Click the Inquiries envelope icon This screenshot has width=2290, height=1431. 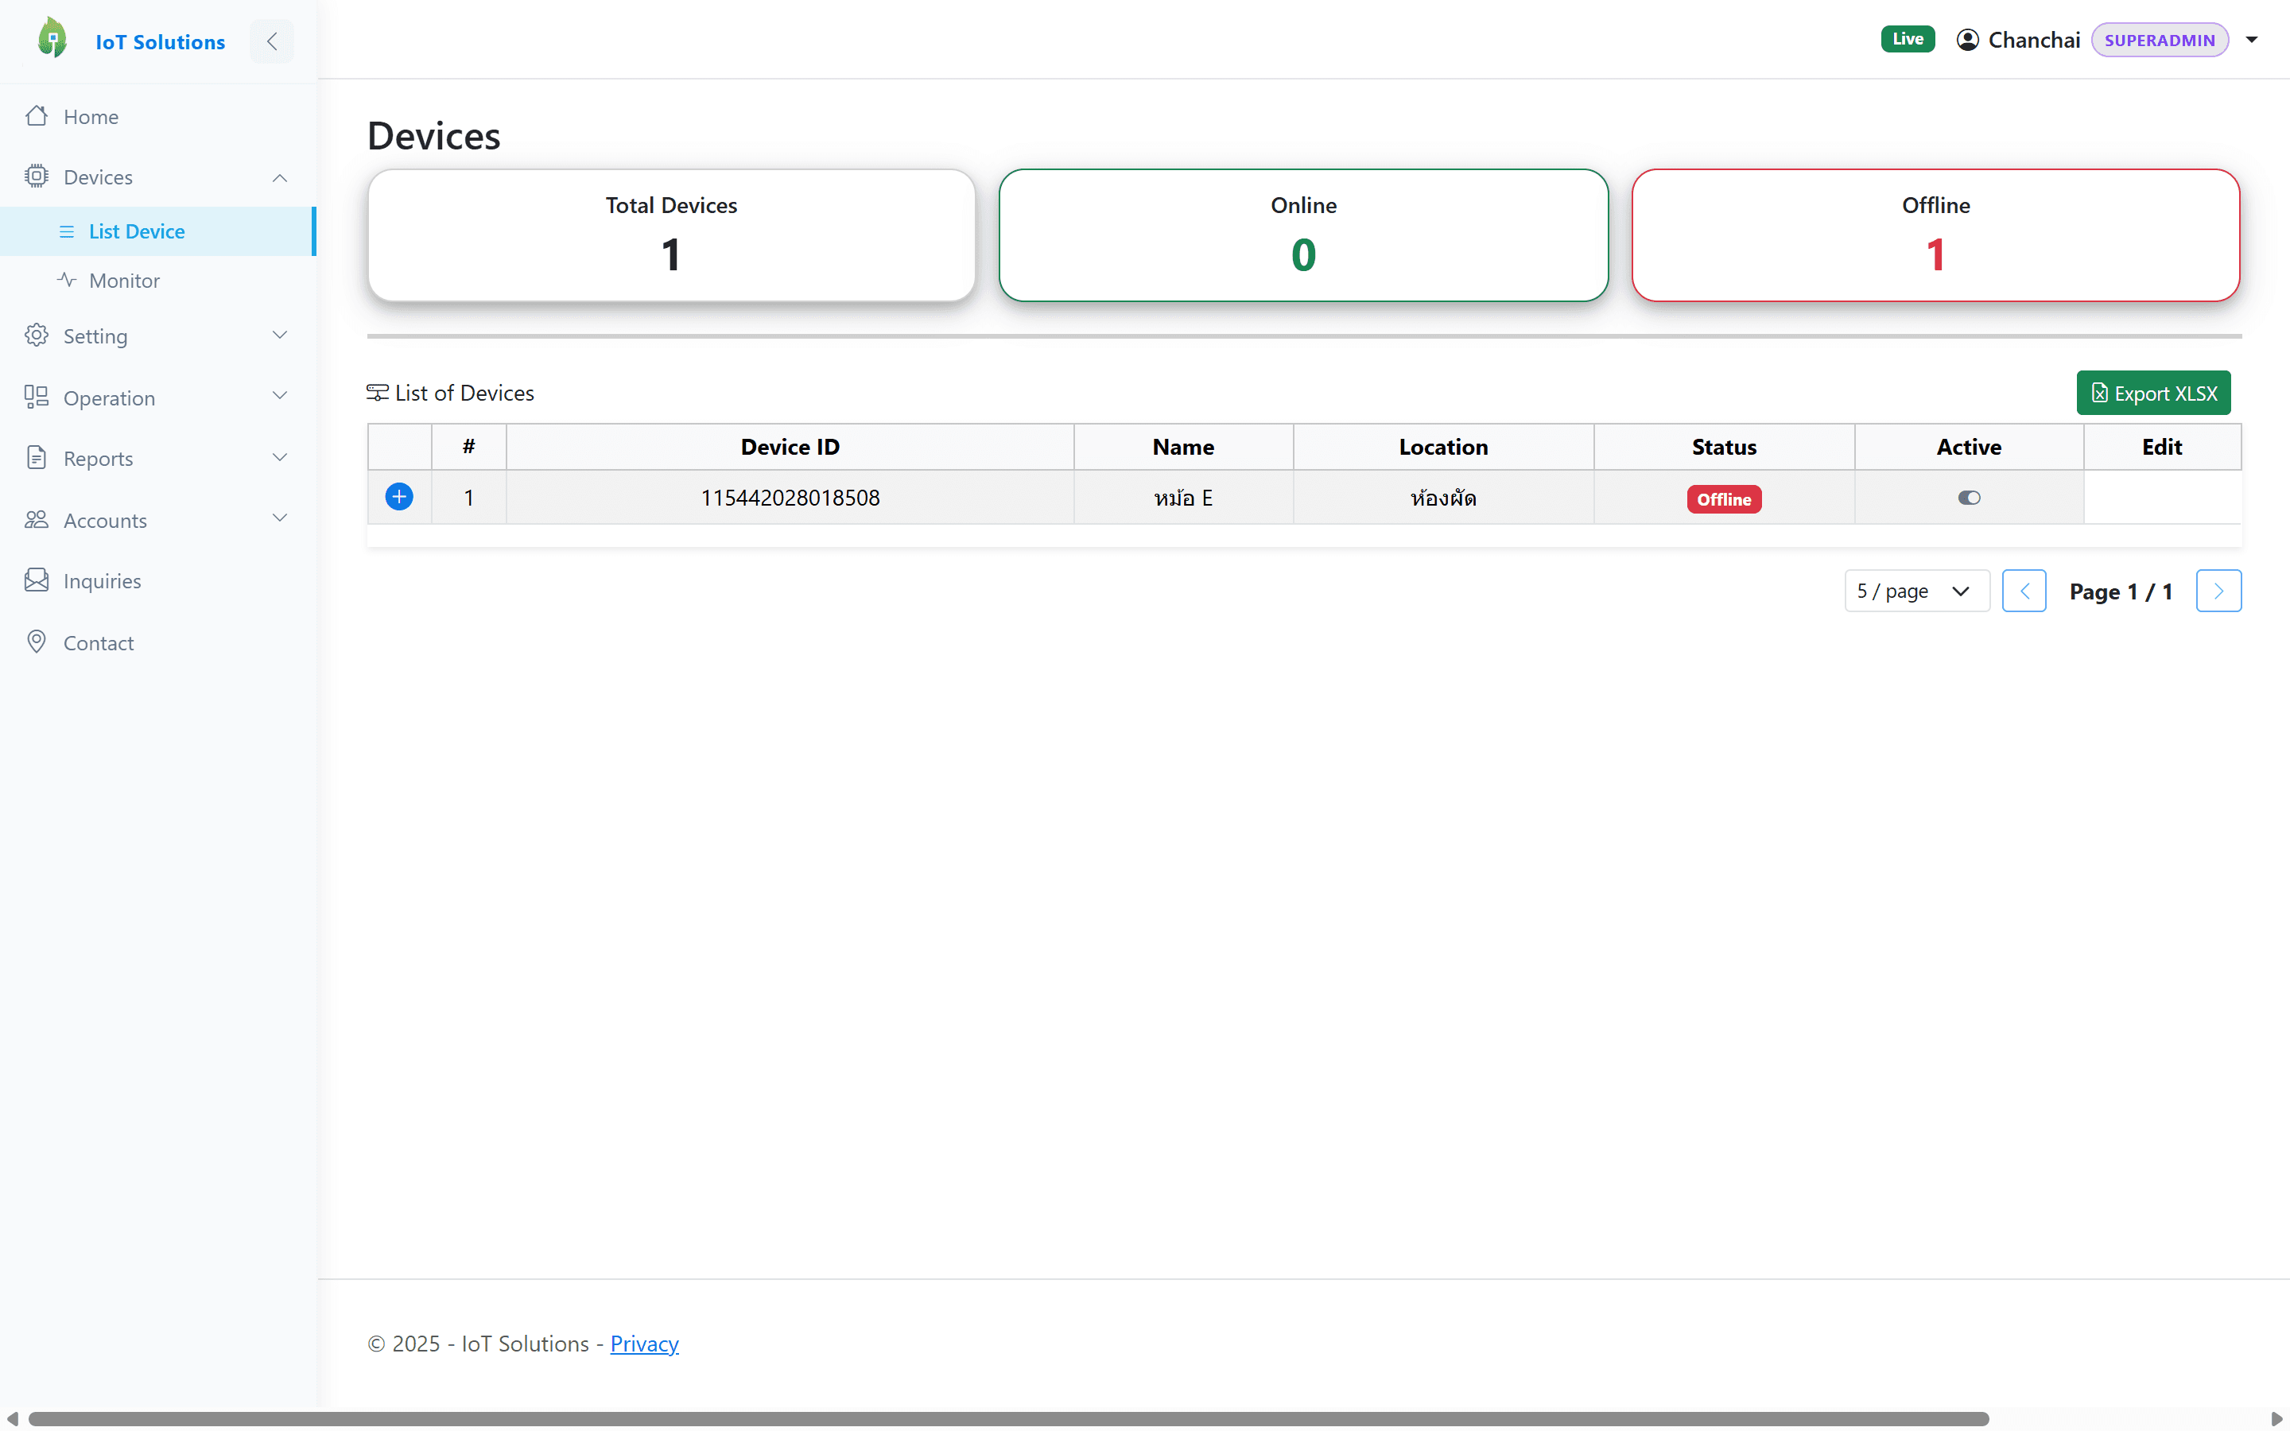pyautogui.click(x=37, y=580)
